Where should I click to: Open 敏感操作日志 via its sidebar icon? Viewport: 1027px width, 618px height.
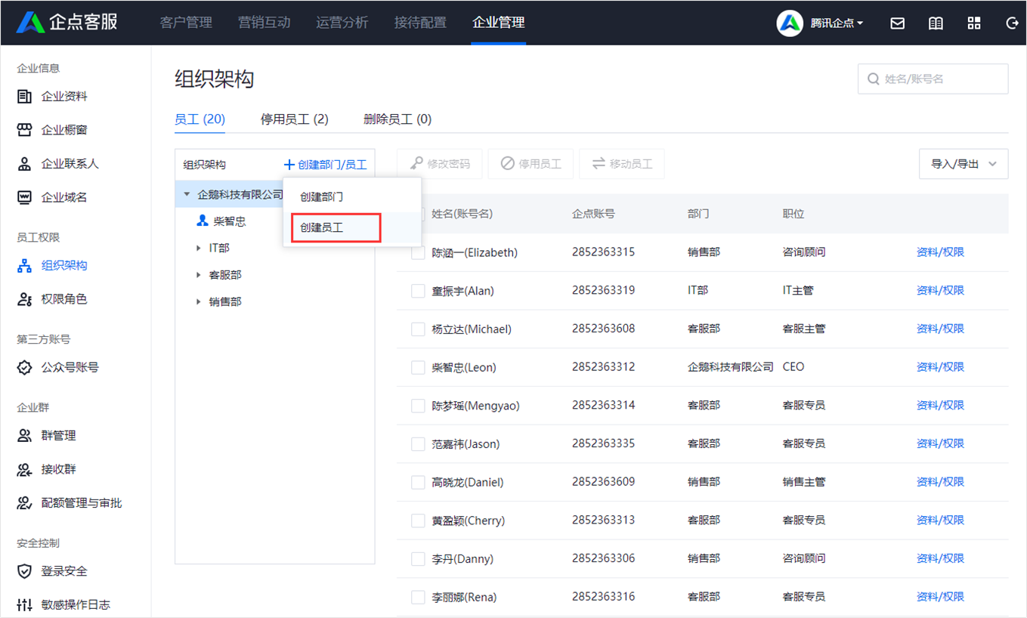pos(25,604)
